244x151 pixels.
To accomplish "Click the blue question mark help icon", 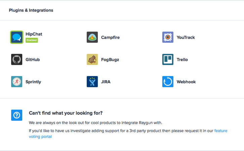I will pyautogui.click(x=17, y=115).
